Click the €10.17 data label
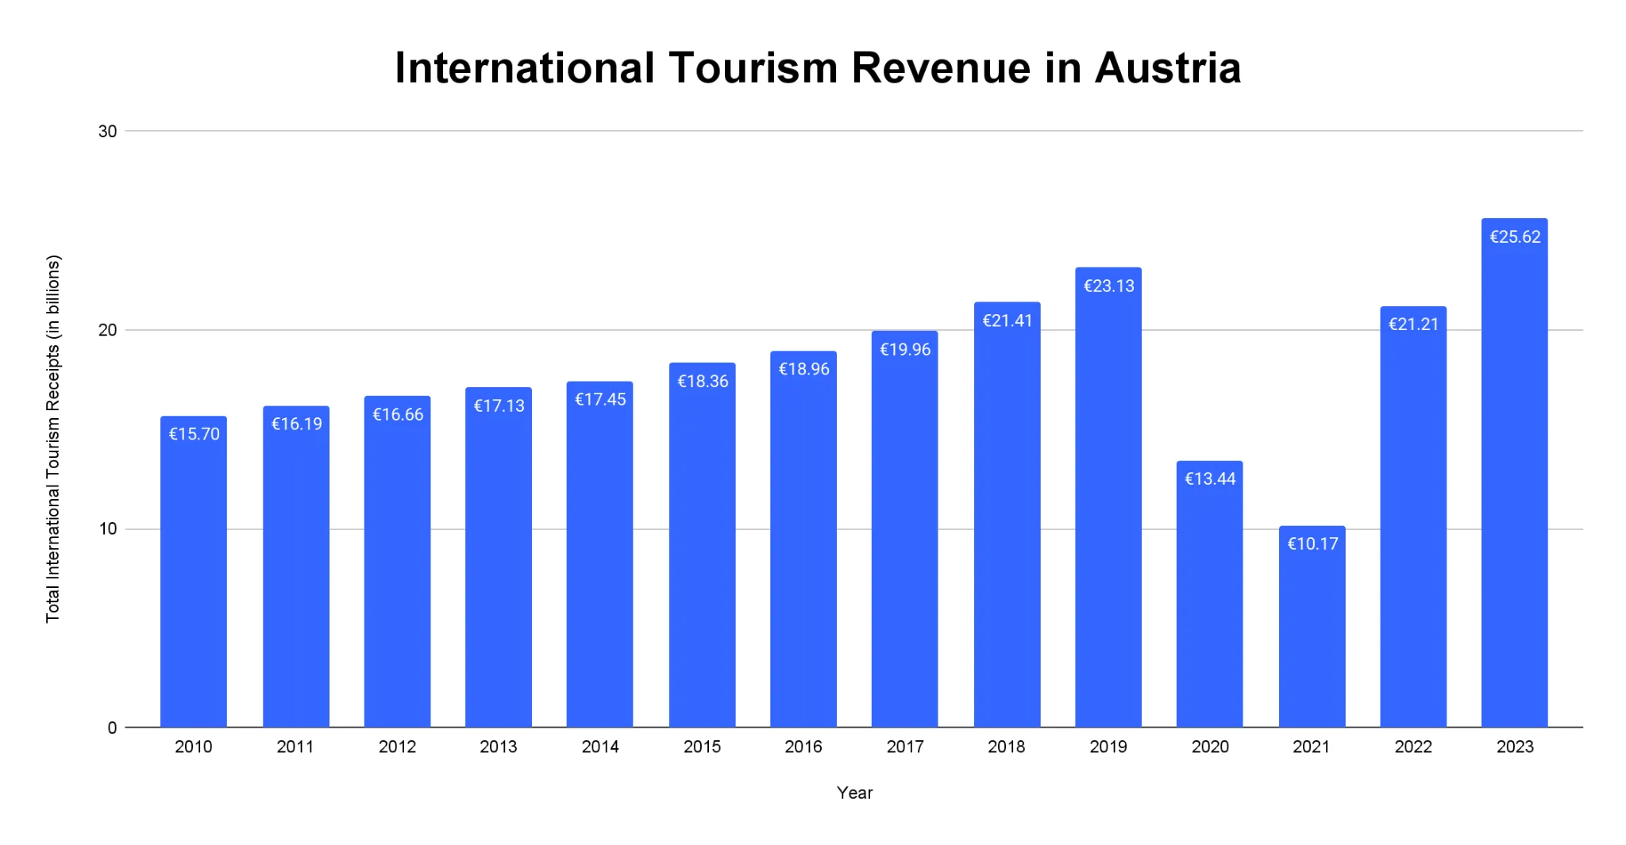Image resolution: width=1626 pixels, height=845 pixels. (1312, 543)
